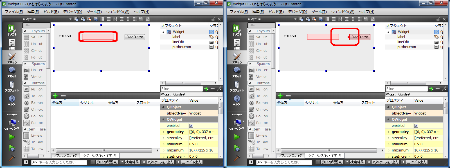Open Projects mode in the right window
The height and width of the screenshot is (168, 450).
click(x=237, y=86)
